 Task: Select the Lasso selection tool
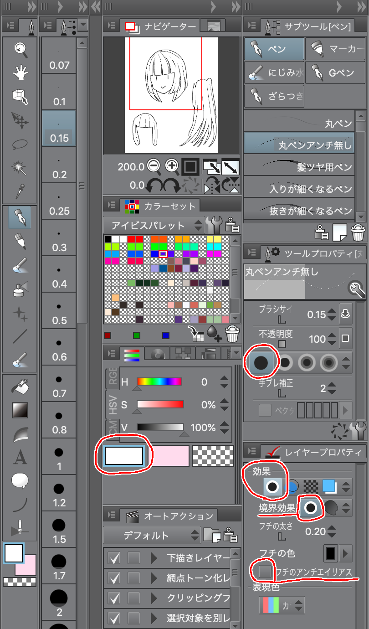pyautogui.click(x=20, y=144)
